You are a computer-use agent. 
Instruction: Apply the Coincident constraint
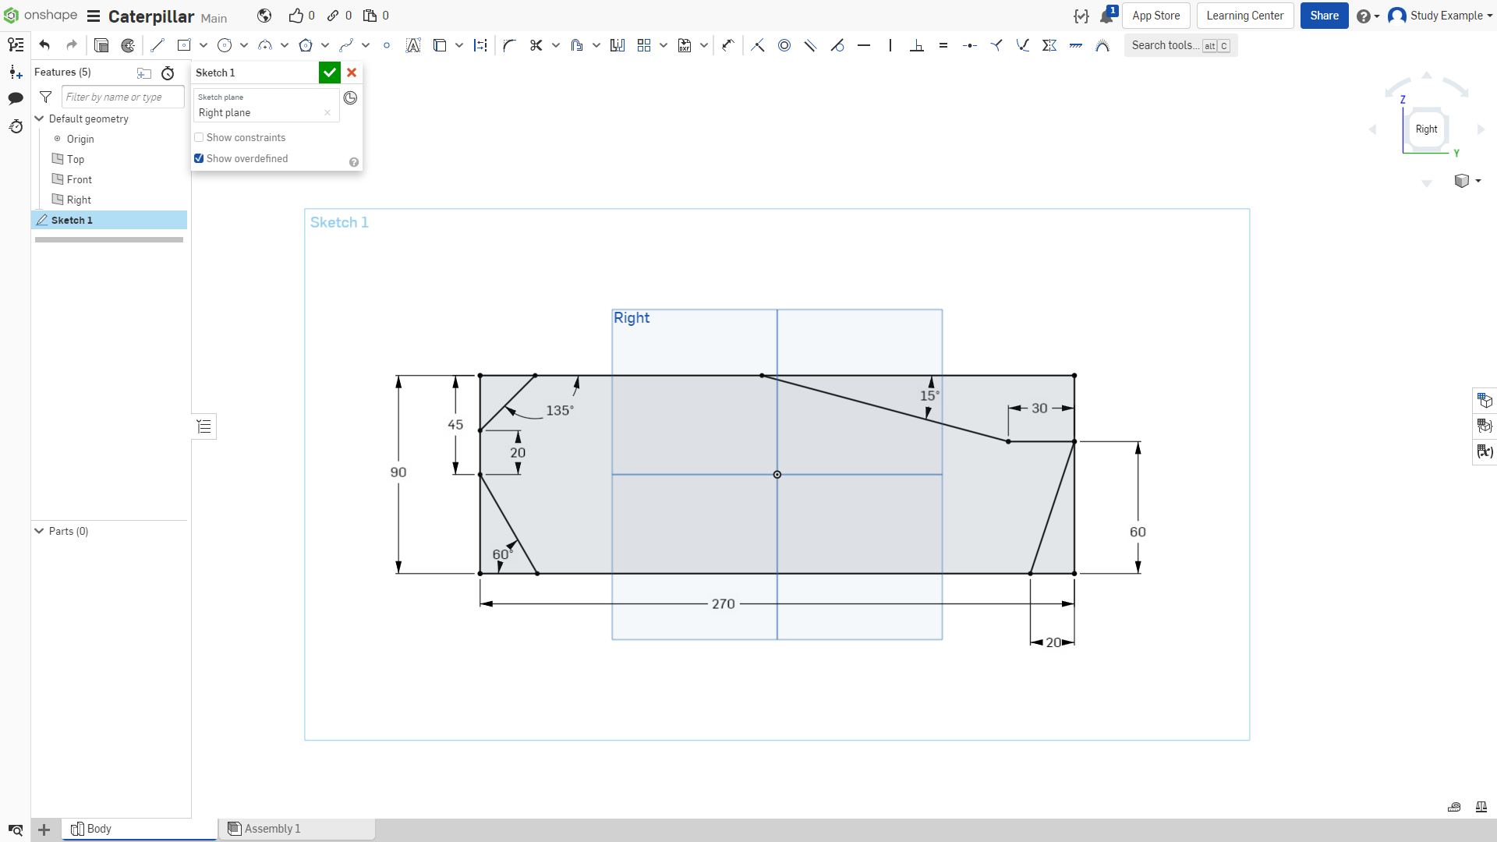(x=758, y=45)
